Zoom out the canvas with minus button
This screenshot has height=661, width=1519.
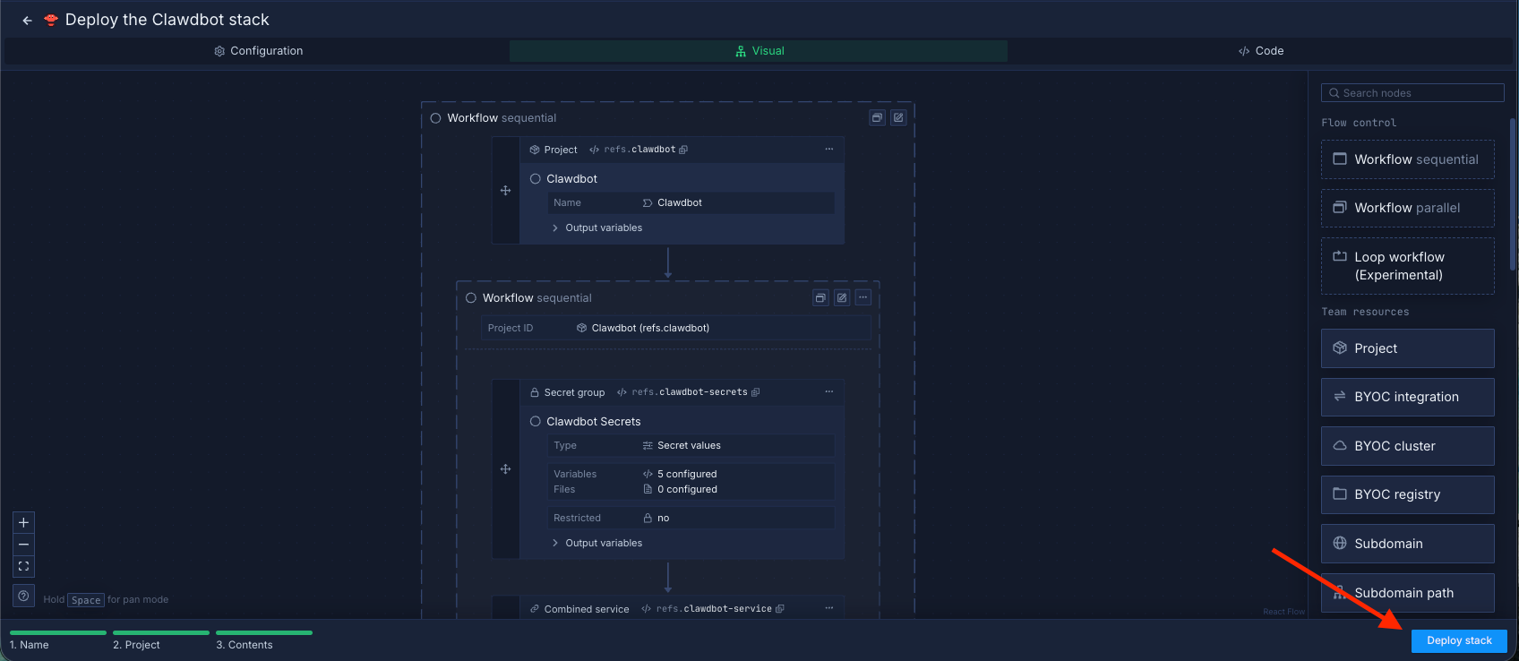pyautogui.click(x=24, y=545)
